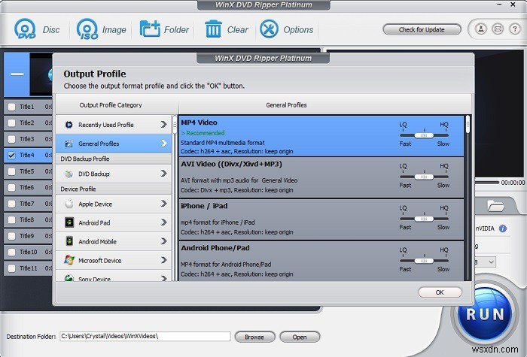Select the iPhone / iPad profile

(321, 219)
